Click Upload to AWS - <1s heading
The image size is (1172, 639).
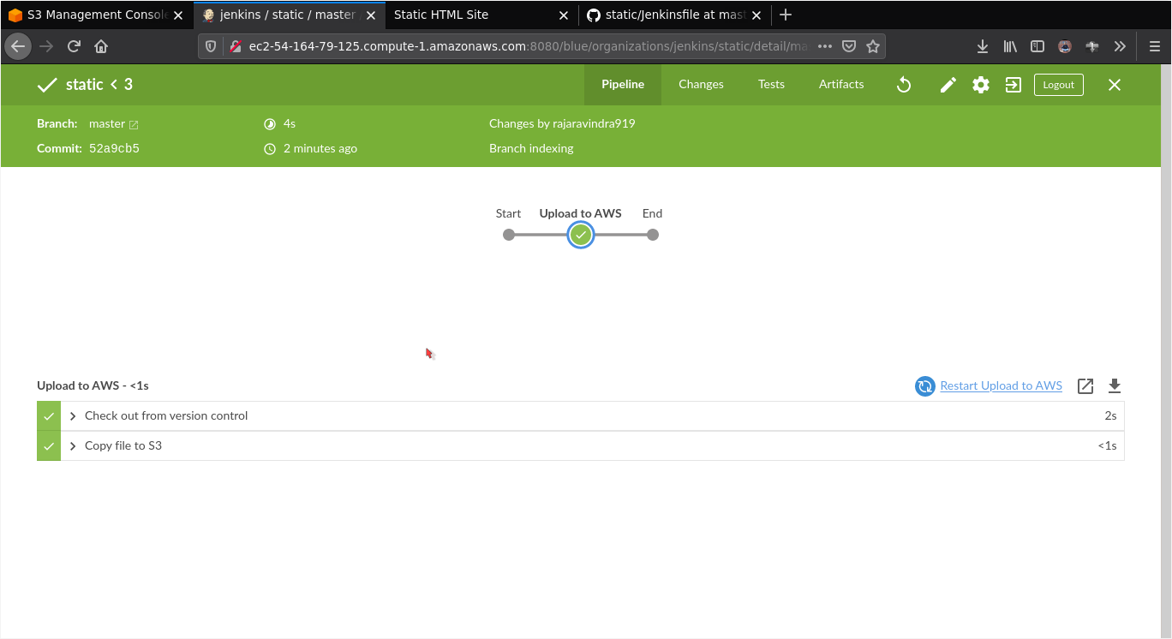tap(93, 385)
